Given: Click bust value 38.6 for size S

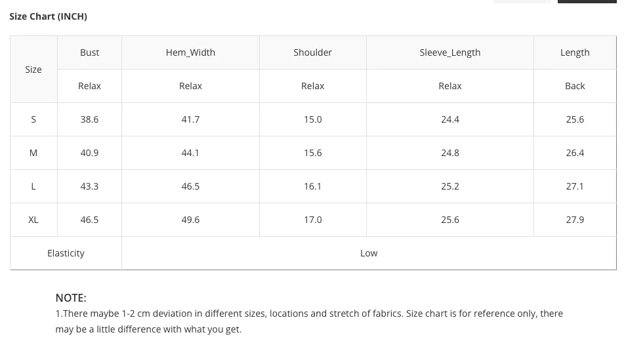Looking at the screenshot, I should tap(89, 119).
